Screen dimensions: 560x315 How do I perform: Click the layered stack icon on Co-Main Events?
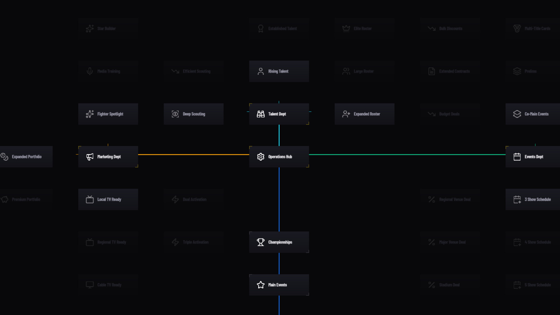point(517,114)
